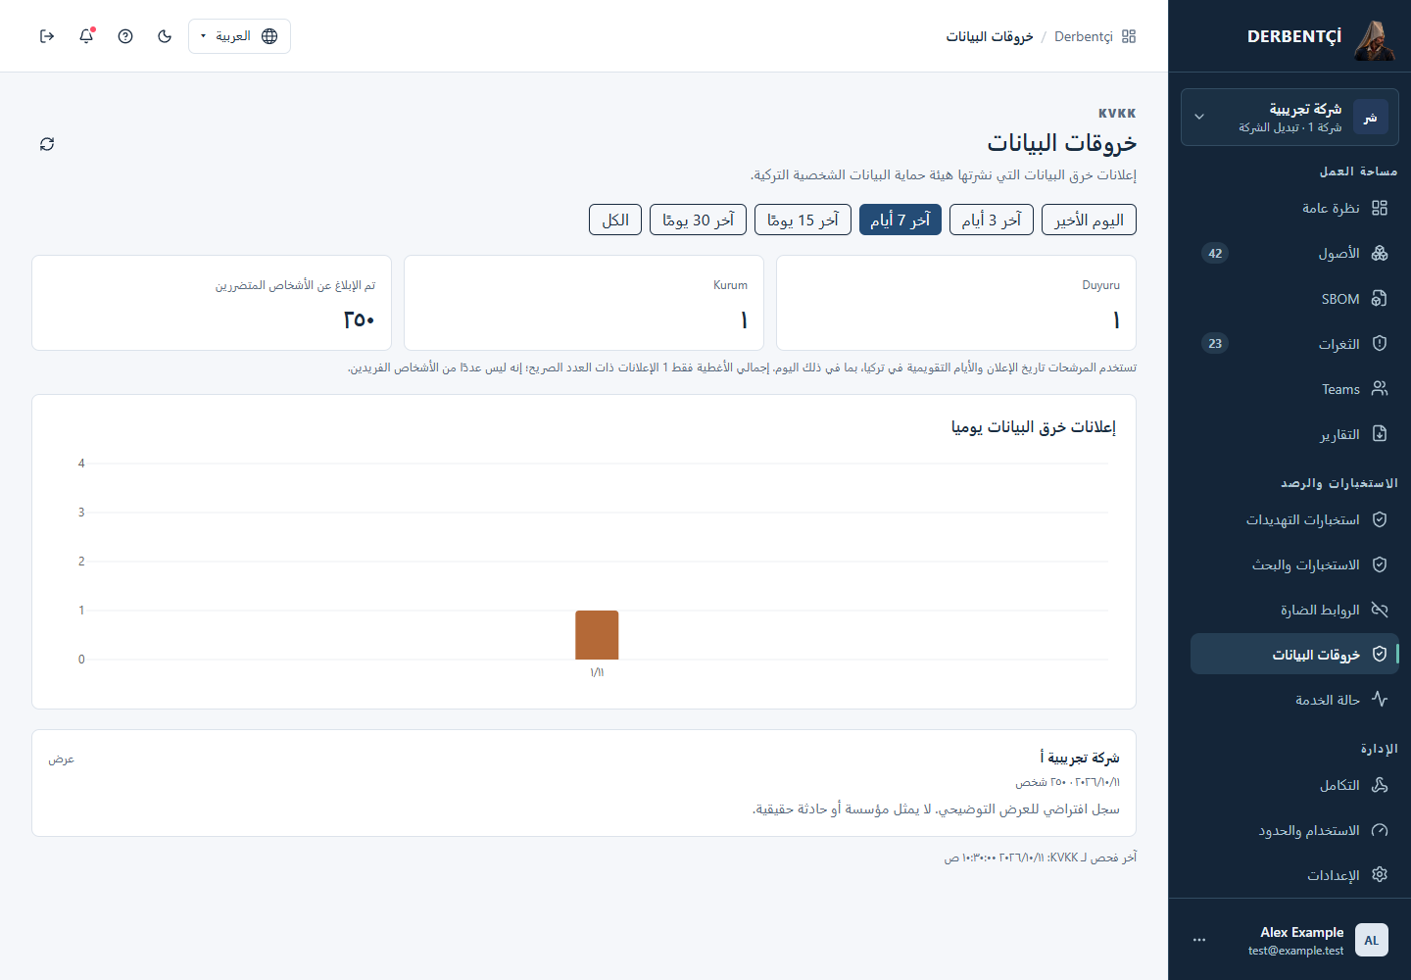Viewport: 1411px width, 980px height.
Task: Select the آخر 30 يومًا filter
Action: 699,220
